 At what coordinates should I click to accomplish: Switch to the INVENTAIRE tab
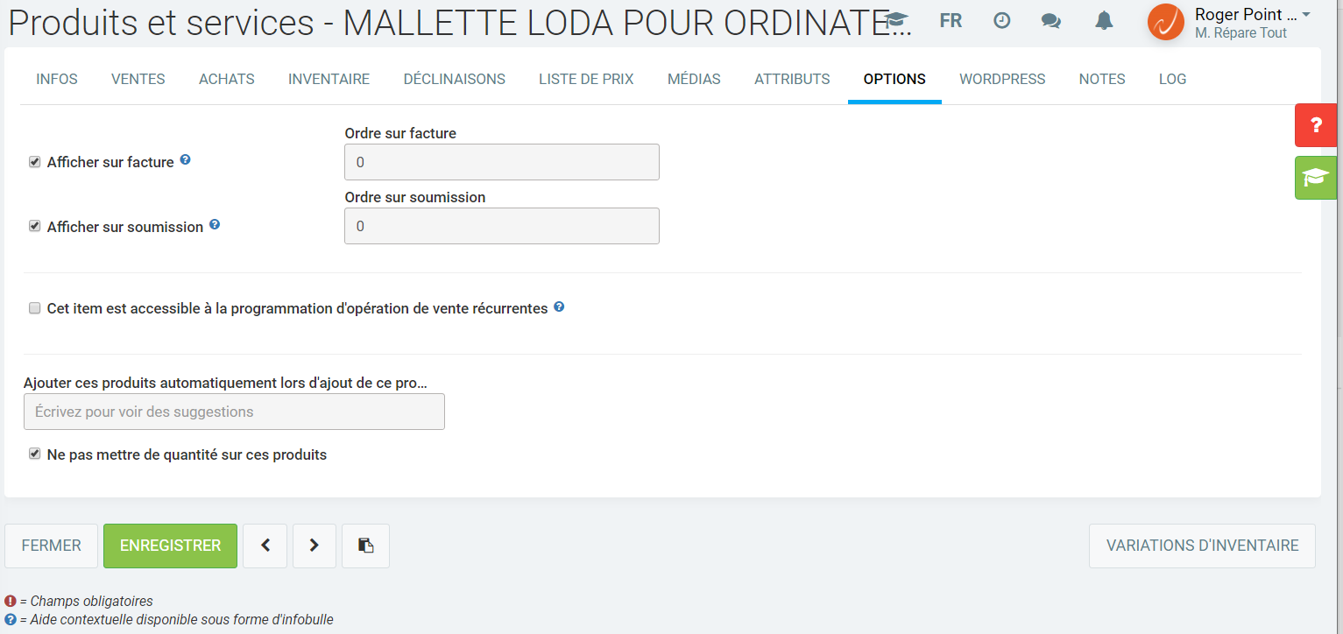pyautogui.click(x=329, y=79)
